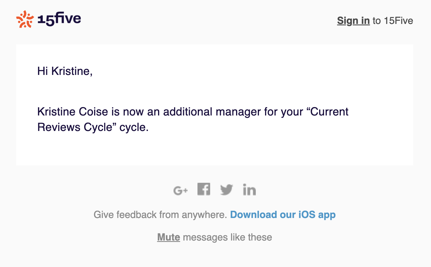Click the name 'Kristine Coise' in message
The height and width of the screenshot is (267, 431).
click(x=72, y=112)
